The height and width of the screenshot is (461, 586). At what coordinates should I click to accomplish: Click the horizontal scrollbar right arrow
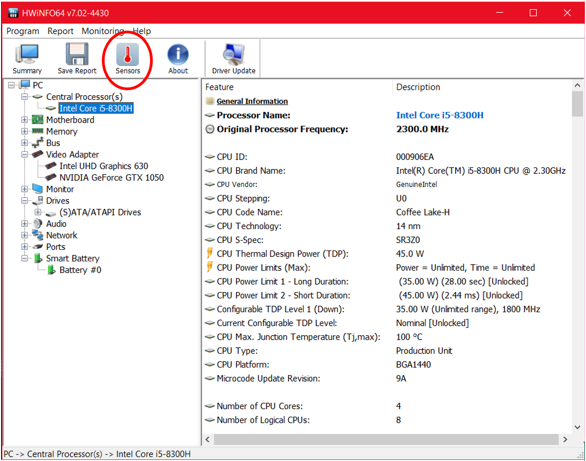coord(565,440)
